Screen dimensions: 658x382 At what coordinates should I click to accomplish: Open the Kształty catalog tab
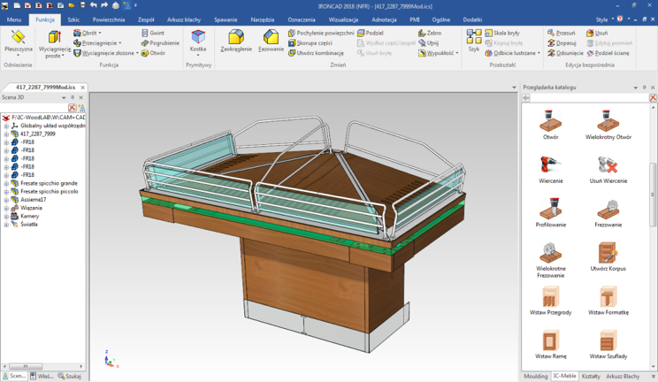point(591,377)
